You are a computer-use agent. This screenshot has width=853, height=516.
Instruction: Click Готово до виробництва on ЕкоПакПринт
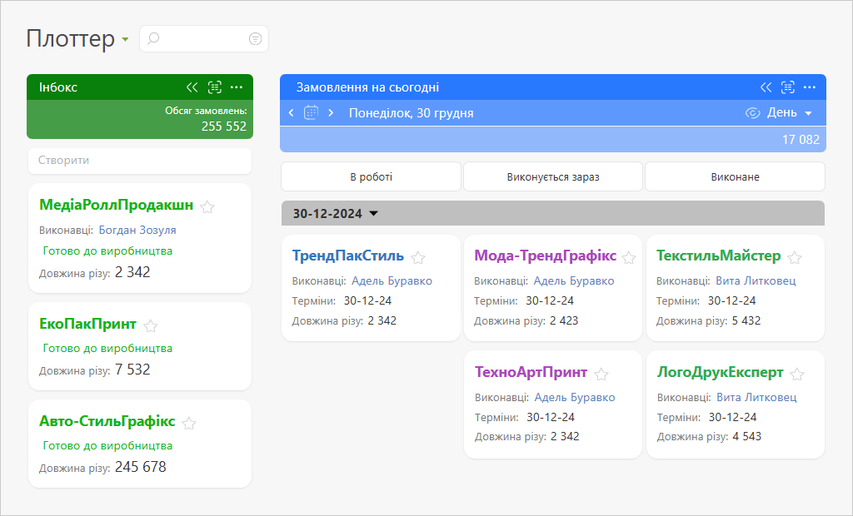[107, 349]
